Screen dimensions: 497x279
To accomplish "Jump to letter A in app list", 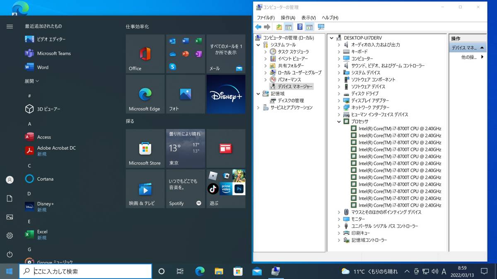I will click(29, 124).
